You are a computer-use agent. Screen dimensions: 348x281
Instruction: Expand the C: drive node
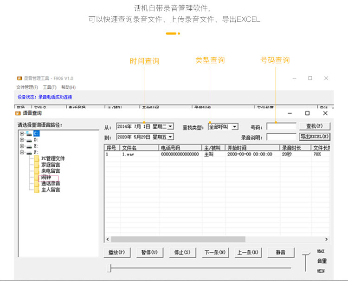[x=21, y=134]
